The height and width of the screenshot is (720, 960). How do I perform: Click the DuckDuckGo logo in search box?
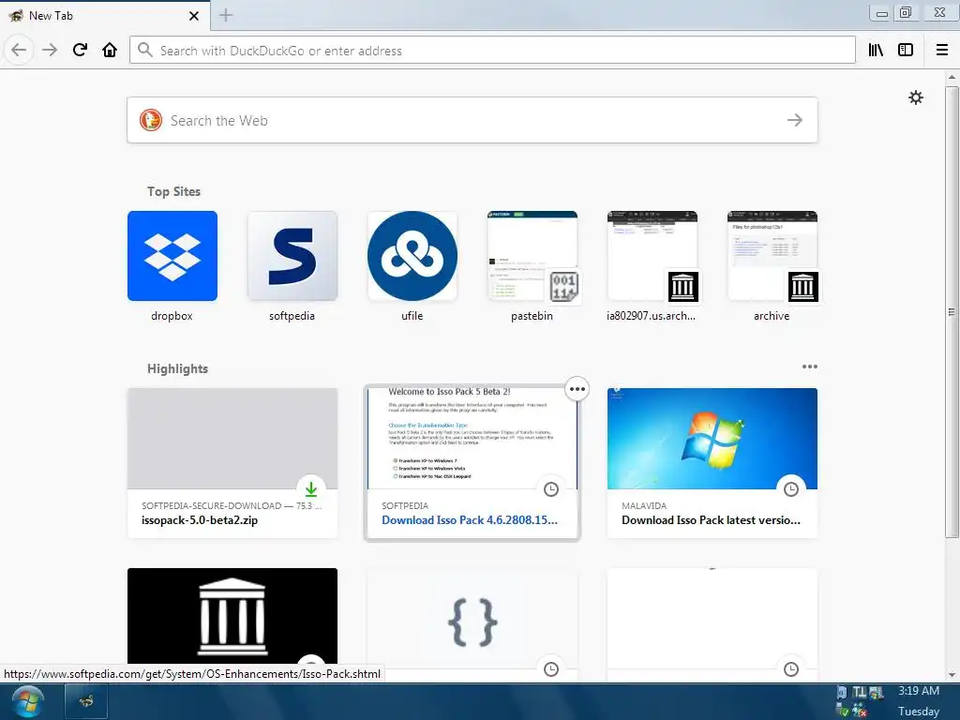151,120
